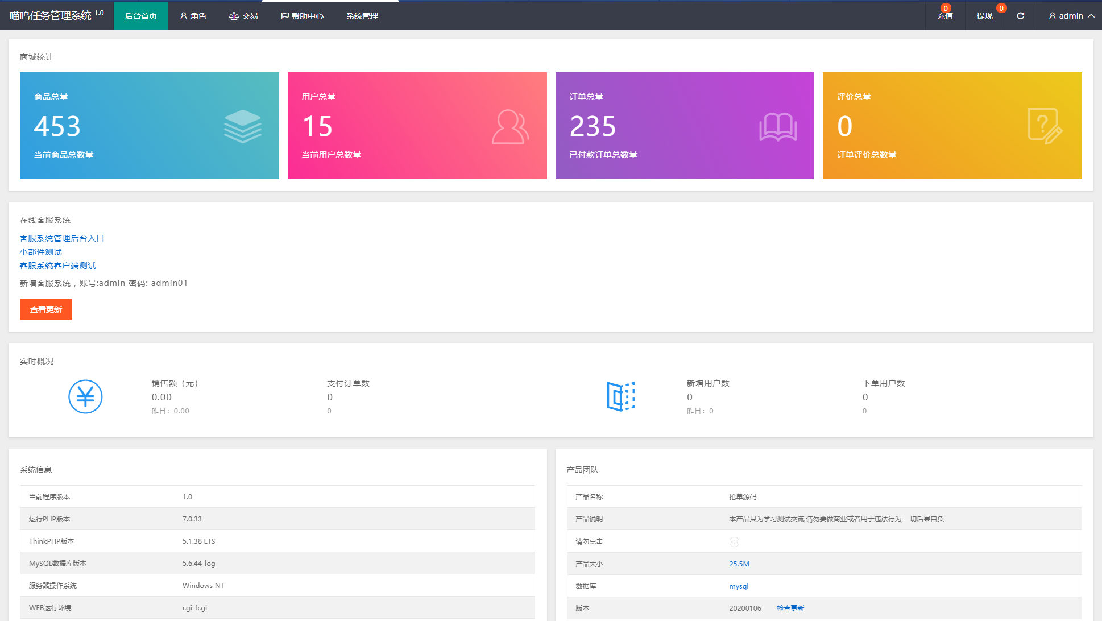Open the 客服系统客户端测试 link

click(58, 266)
